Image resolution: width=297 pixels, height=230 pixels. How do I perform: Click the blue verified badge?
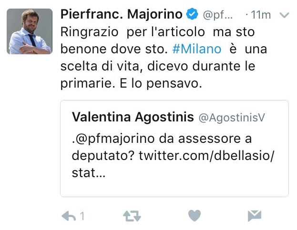click(192, 15)
